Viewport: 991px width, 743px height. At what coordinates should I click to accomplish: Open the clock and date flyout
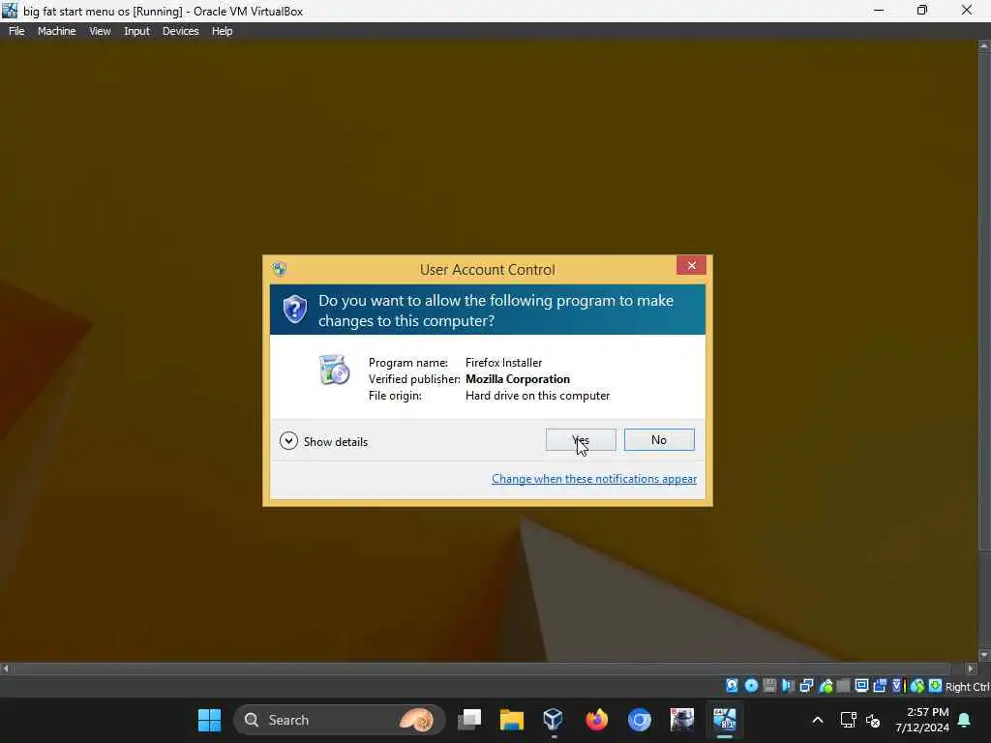click(x=922, y=720)
